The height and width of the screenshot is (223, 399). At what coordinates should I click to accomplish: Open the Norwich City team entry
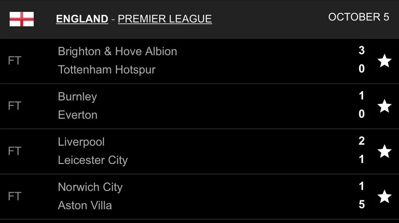tap(90, 187)
